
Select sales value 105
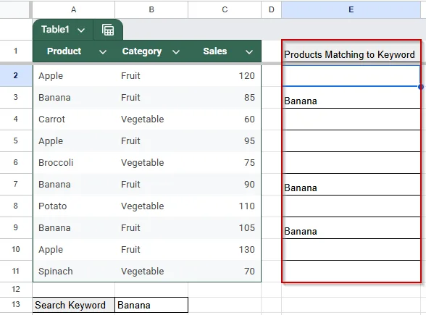coord(225,228)
